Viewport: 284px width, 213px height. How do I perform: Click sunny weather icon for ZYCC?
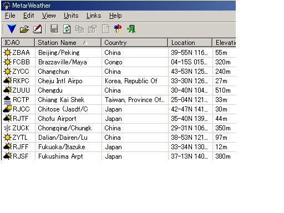[7, 72]
